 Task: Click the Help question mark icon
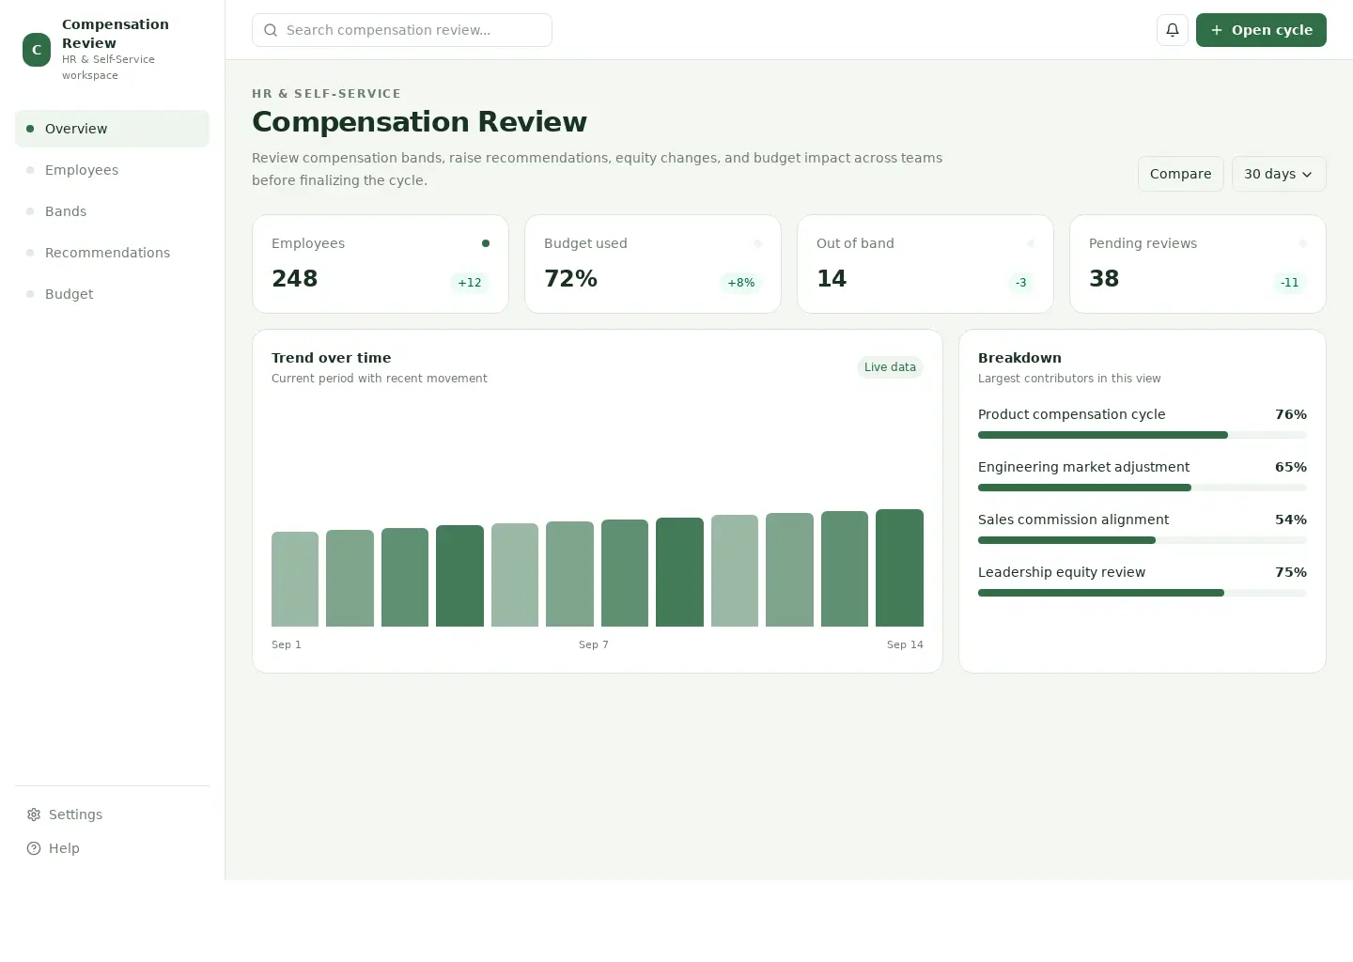(34, 848)
